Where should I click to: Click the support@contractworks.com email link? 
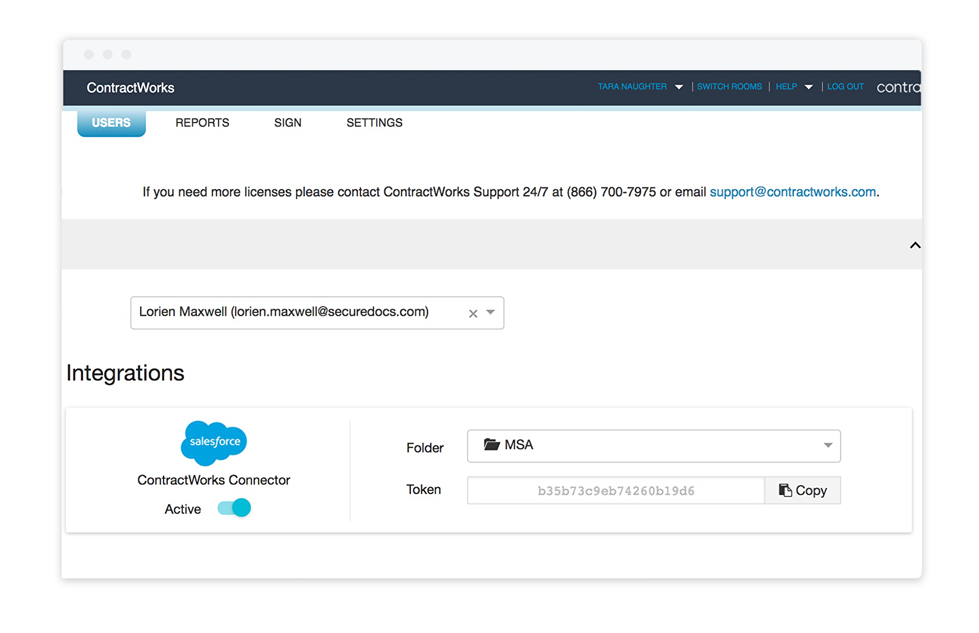pyautogui.click(x=793, y=192)
